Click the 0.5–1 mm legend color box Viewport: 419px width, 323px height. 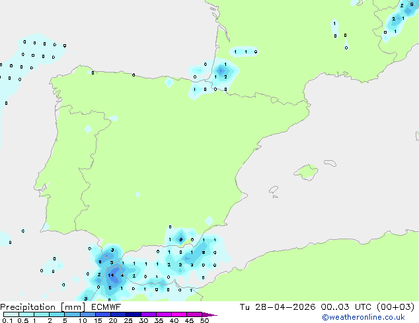[x=26, y=314]
